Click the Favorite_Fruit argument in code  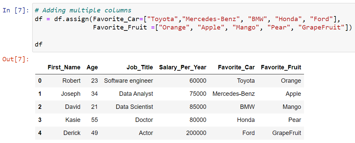[112, 27]
